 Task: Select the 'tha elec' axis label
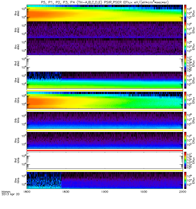coord(17,13)
